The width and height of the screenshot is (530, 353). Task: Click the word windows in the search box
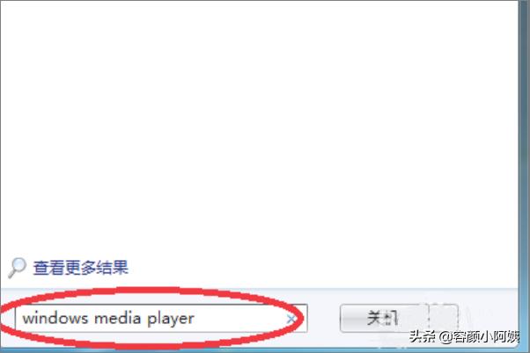coord(55,318)
